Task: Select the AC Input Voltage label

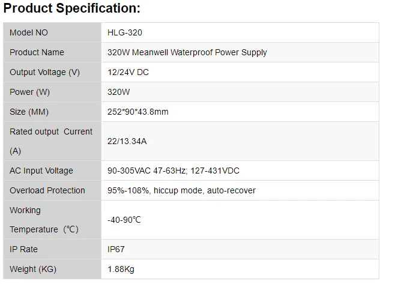Action: coord(41,171)
